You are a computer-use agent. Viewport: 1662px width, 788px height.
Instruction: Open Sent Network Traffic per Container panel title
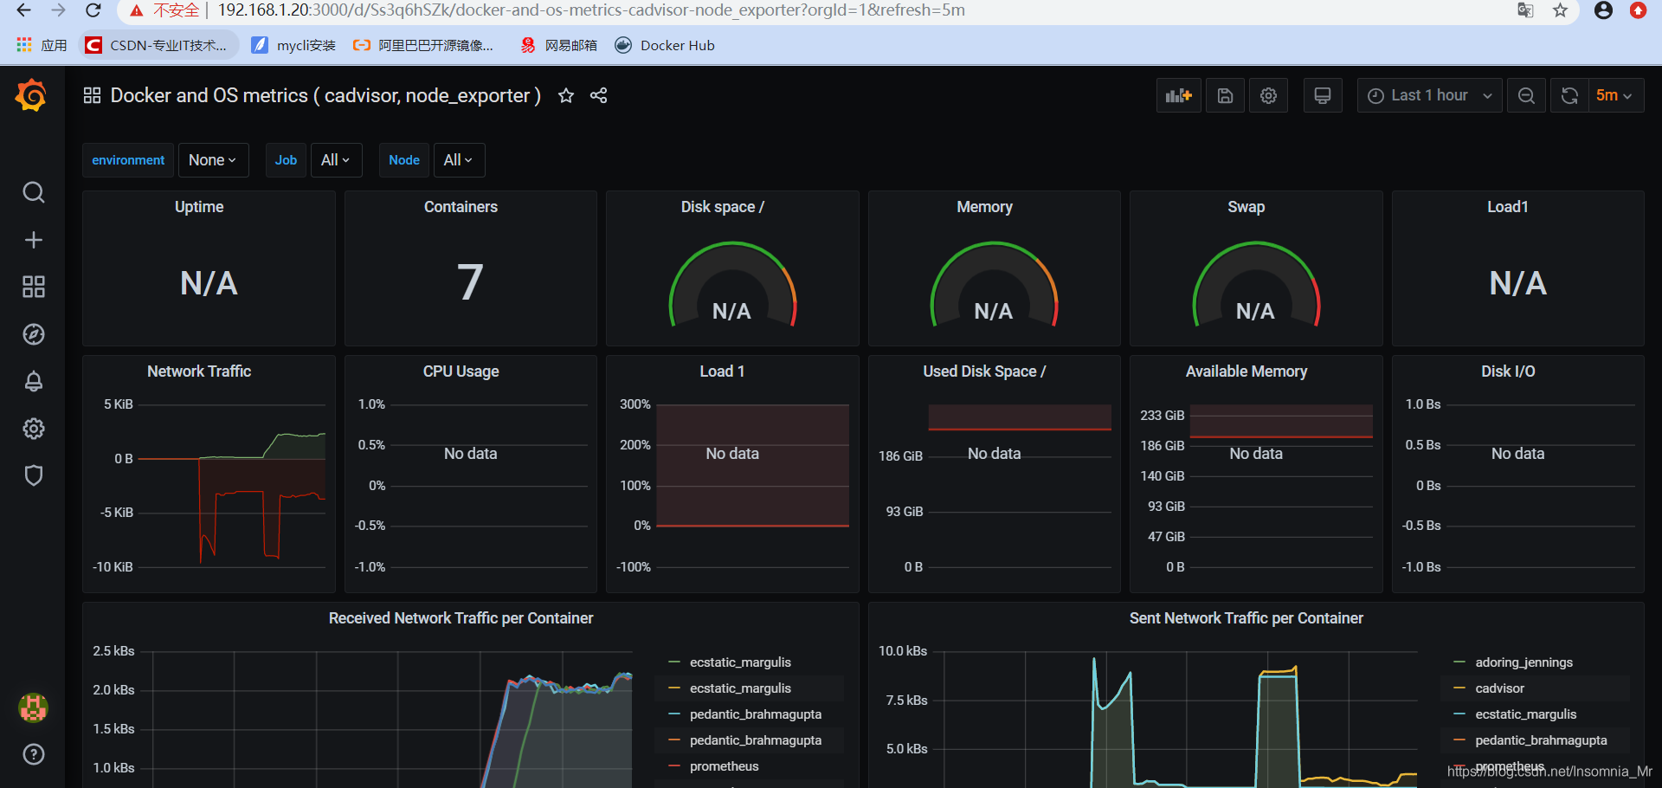[1246, 618]
